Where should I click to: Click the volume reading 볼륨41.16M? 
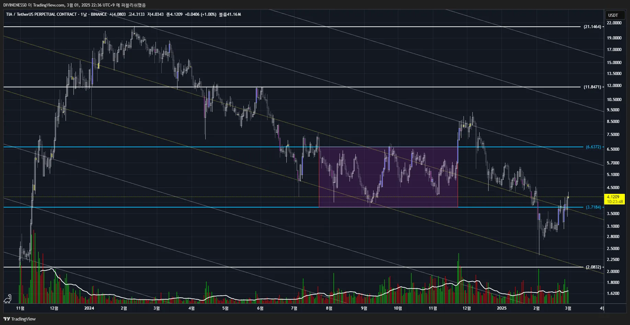tap(230, 14)
